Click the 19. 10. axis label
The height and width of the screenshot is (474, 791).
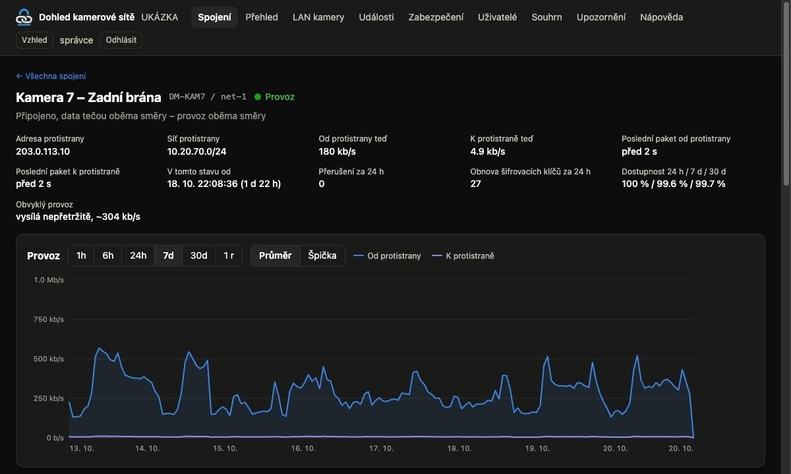click(x=537, y=448)
